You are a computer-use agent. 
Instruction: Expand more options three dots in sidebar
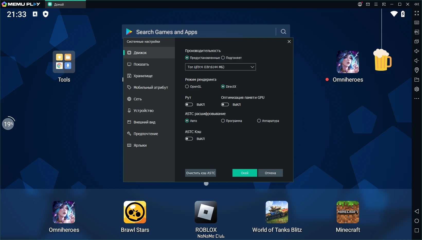[x=417, y=99]
